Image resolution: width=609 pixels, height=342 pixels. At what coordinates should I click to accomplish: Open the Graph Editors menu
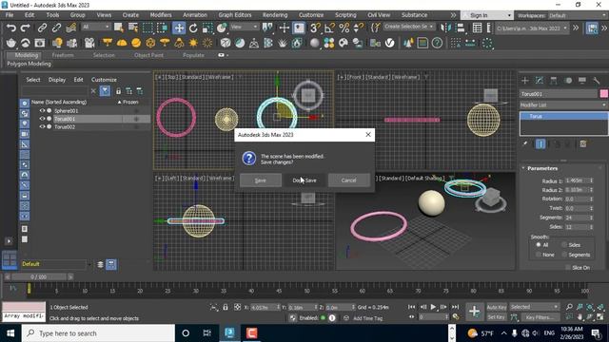tap(235, 15)
